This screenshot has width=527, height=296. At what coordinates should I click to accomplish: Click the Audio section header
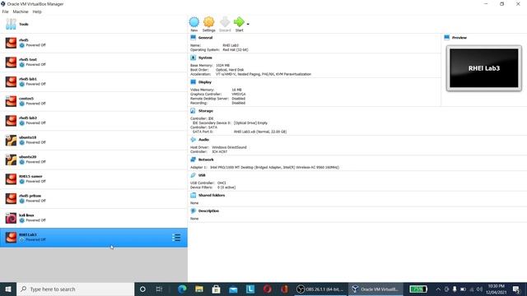(203, 140)
